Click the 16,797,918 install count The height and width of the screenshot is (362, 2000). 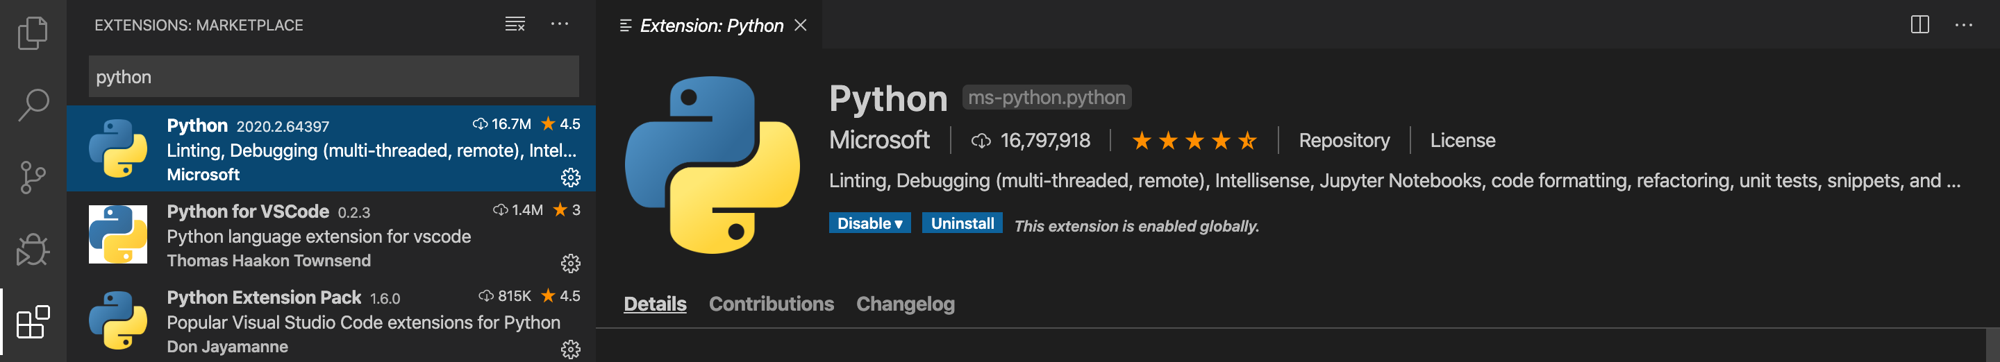click(x=1031, y=140)
